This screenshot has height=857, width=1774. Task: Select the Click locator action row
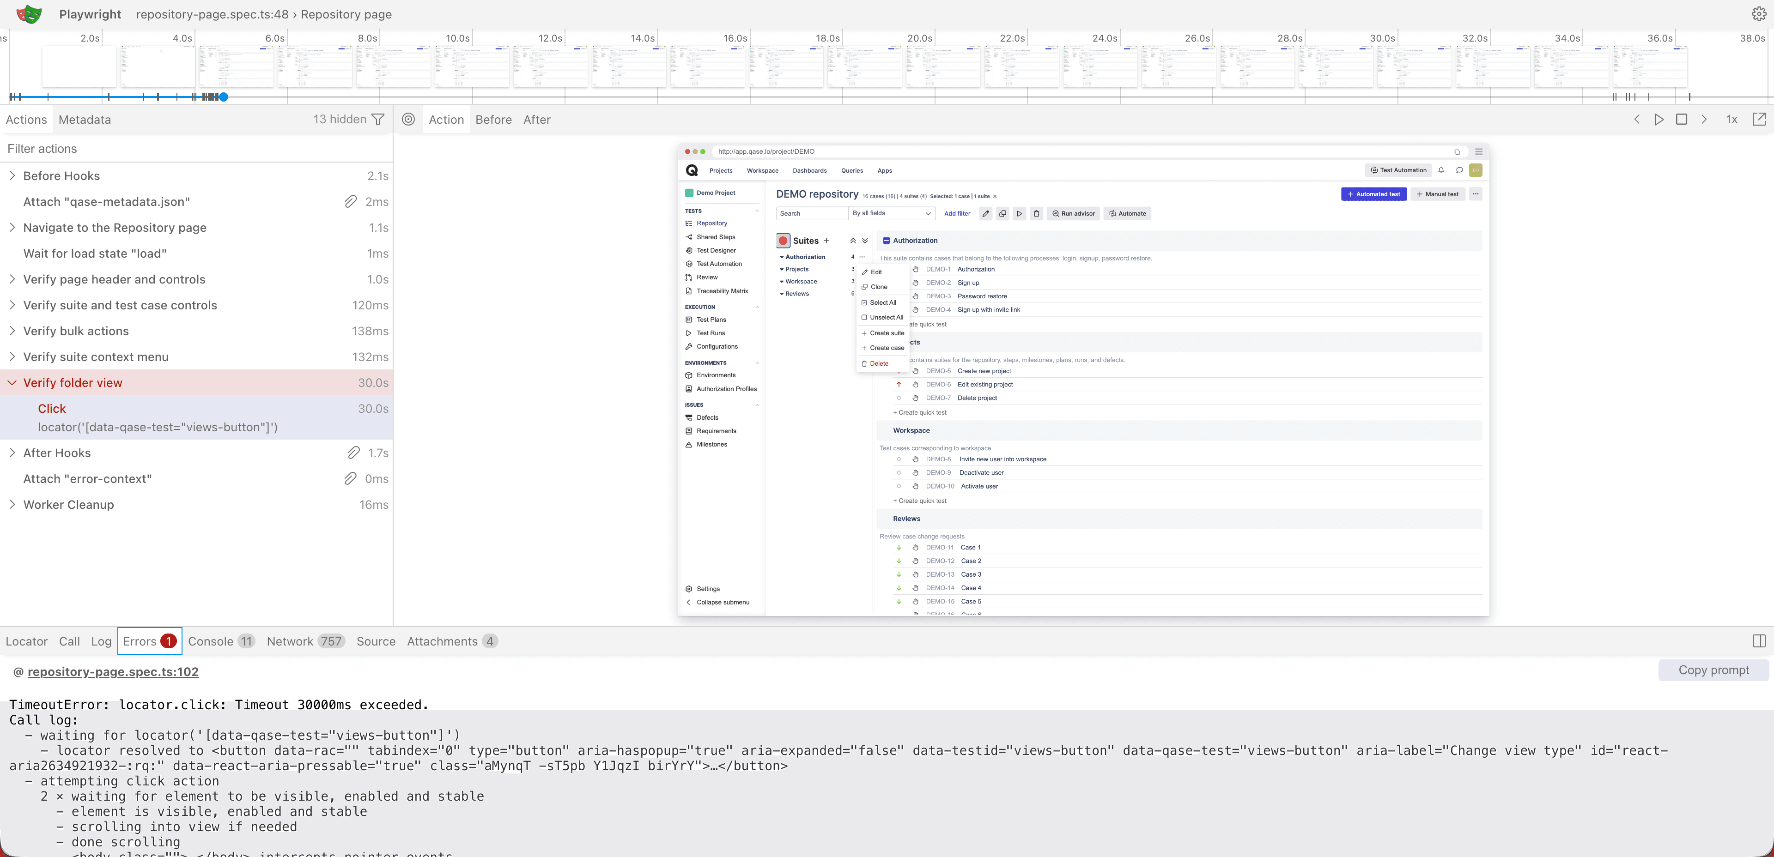196,417
